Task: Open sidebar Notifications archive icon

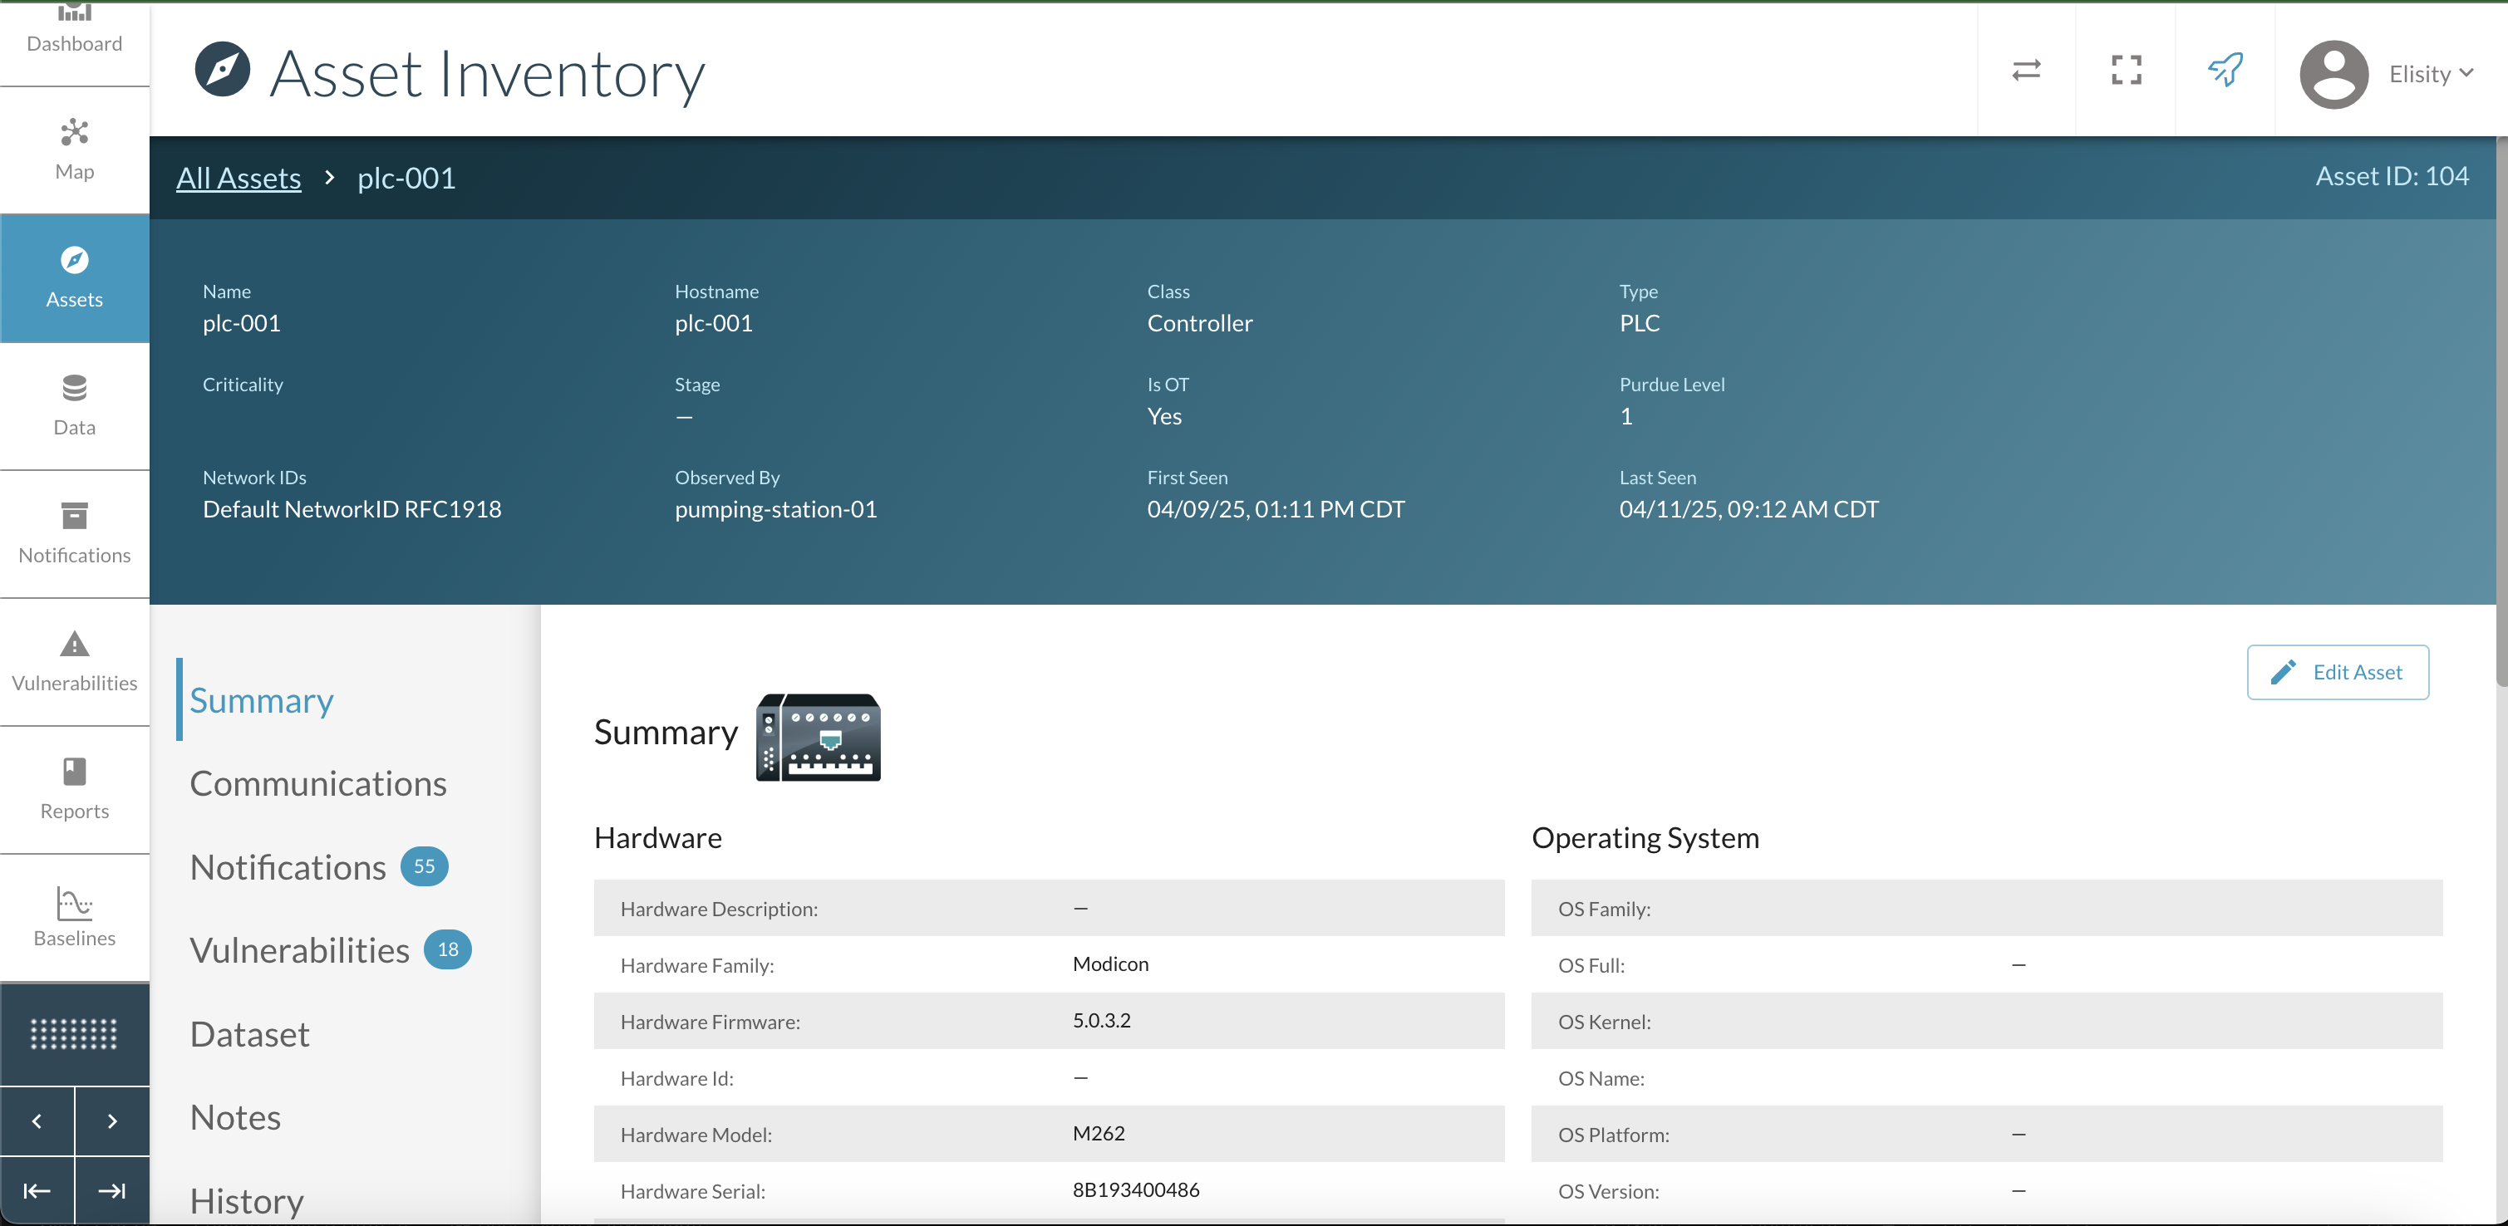Action: [x=74, y=532]
